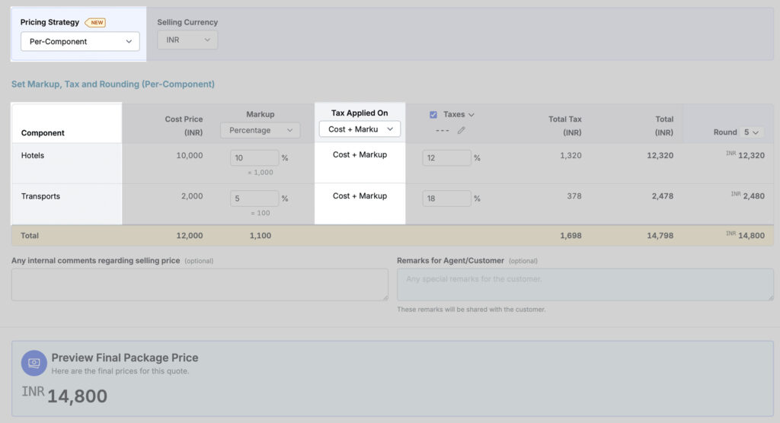Open the Selling Currency INR dropdown
Viewport: 780px width, 423px height.
[x=187, y=40]
